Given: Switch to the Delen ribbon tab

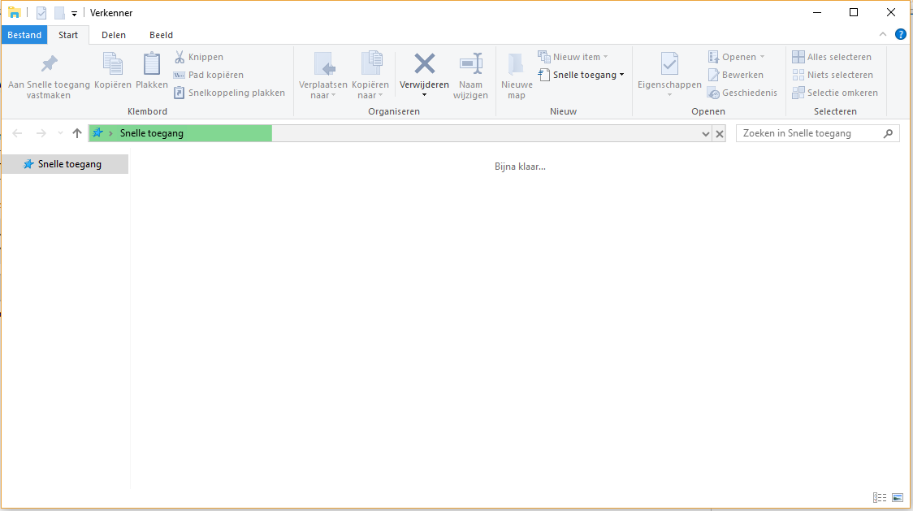Looking at the screenshot, I should click(114, 35).
